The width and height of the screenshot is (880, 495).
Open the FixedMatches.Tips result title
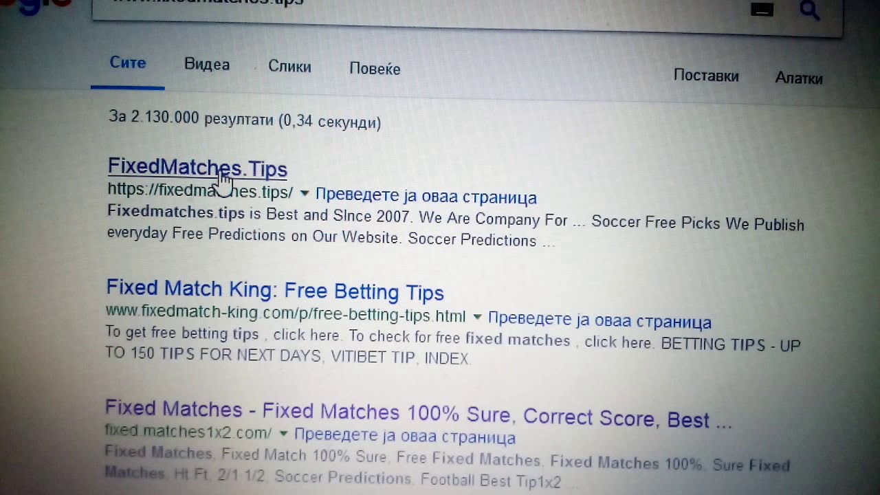pos(197,168)
